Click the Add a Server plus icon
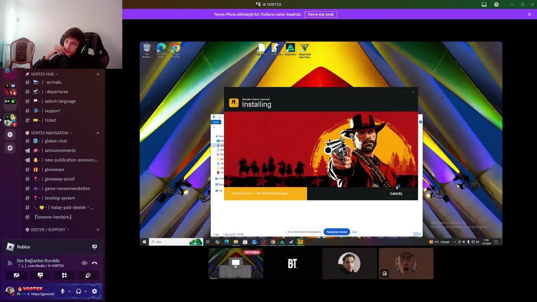Screen dimensions: 537x302 pyautogui.click(x=10, y=135)
